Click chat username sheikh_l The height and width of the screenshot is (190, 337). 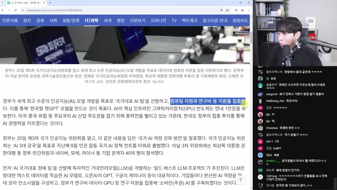(271, 161)
